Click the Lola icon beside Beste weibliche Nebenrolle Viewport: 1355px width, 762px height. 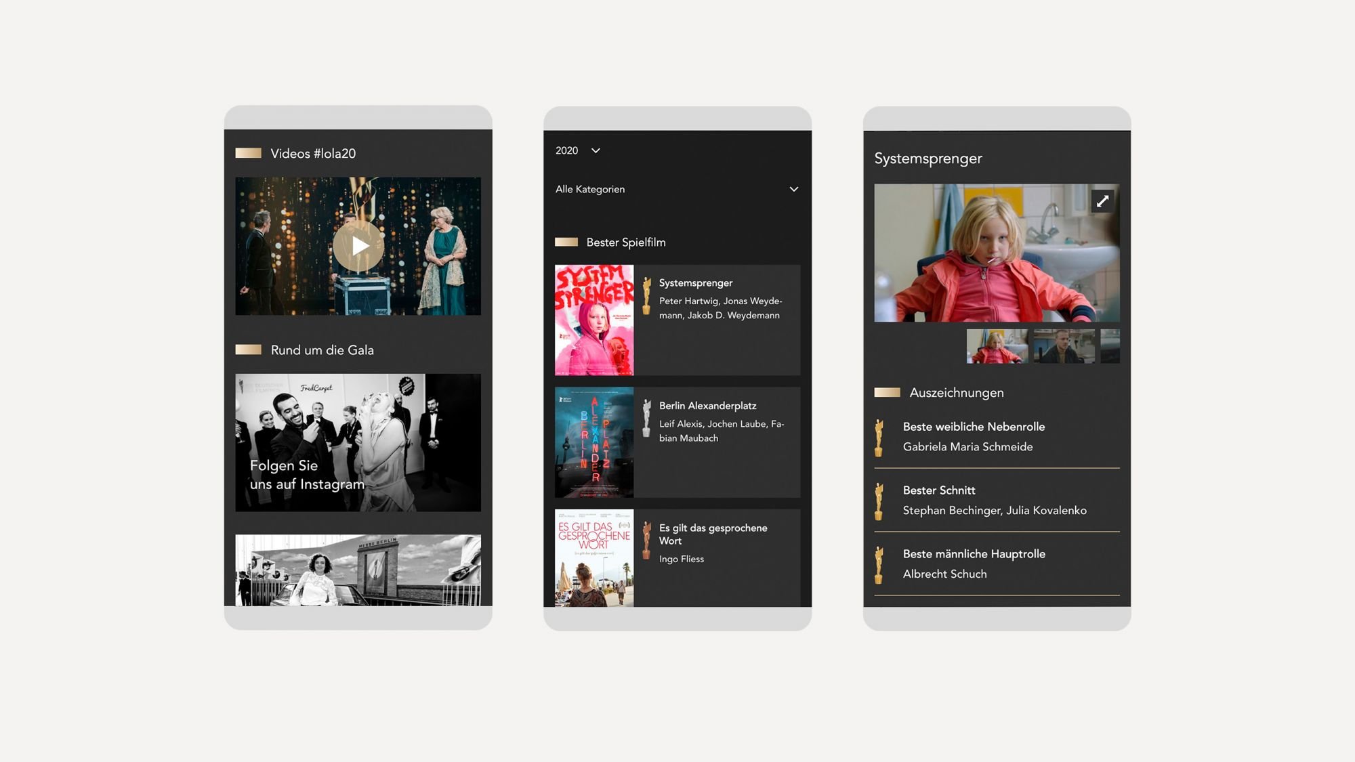tap(879, 438)
